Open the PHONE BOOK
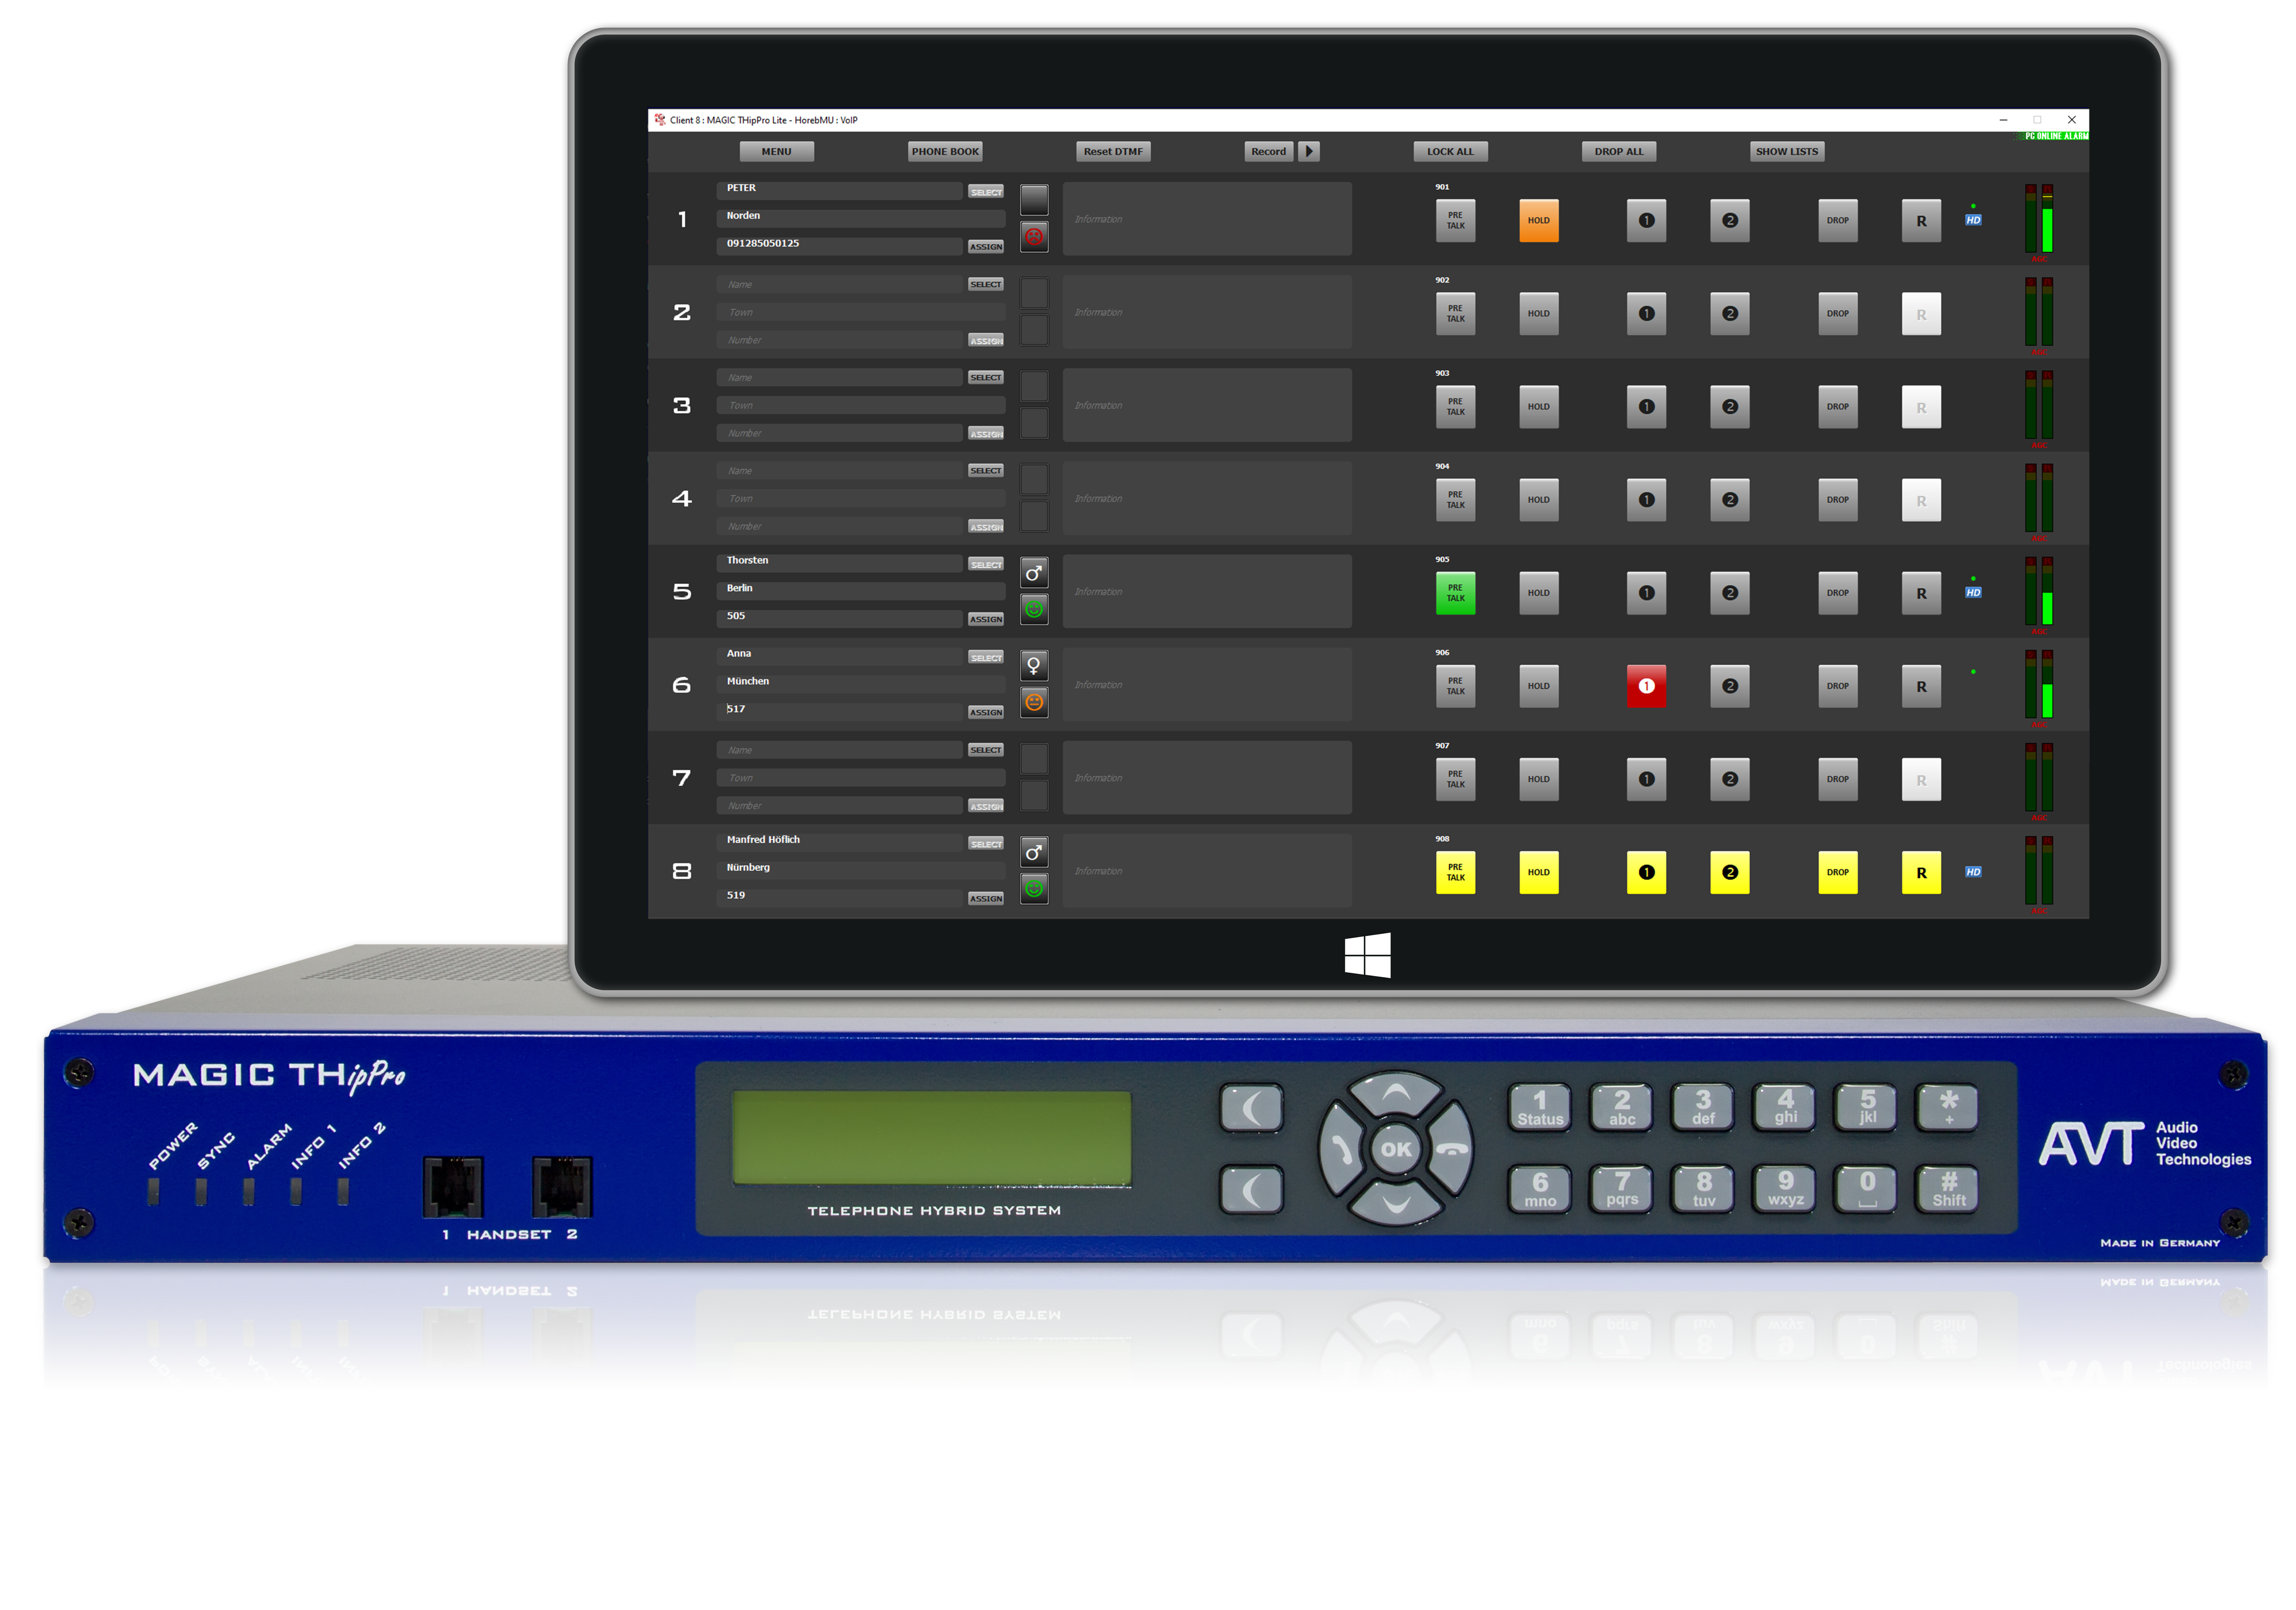This screenshot has height=1610, width=2296. [x=945, y=152]
